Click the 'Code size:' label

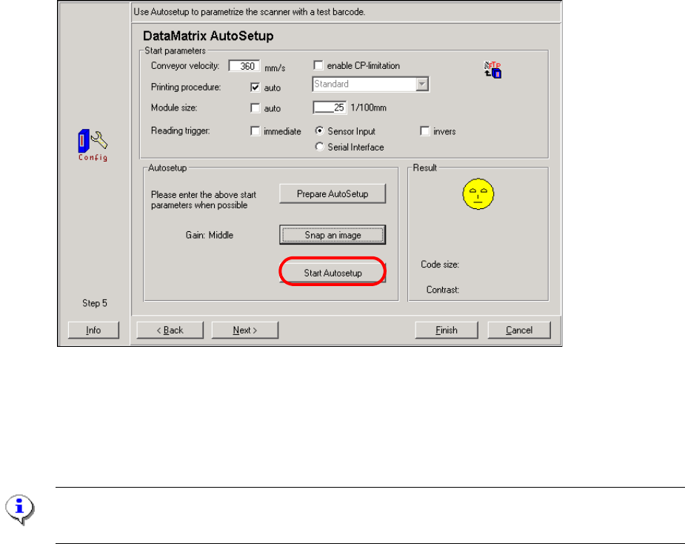[440, 265]
